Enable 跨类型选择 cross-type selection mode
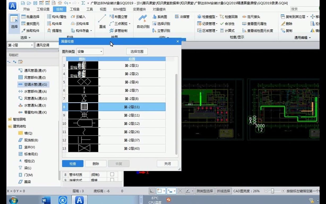Screen dimensions: 326x204 [205, 191]
